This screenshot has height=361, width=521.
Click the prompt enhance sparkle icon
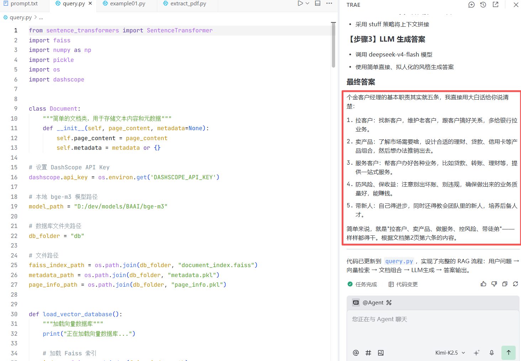pyautogui.click(x=477, y=353)
